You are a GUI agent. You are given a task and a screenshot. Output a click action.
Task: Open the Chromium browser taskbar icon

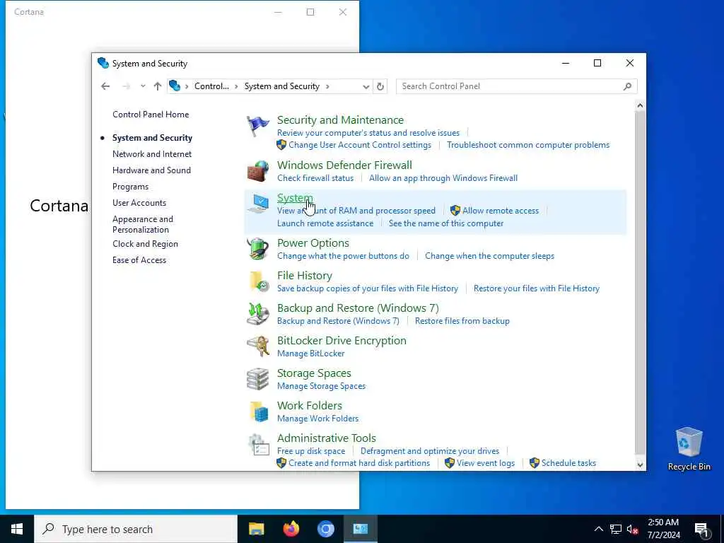coord(325,529)
